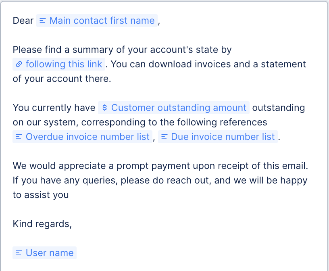Click the text icon on Overdue invoice number list
This screenshot has height=271, width=329.
19,137
